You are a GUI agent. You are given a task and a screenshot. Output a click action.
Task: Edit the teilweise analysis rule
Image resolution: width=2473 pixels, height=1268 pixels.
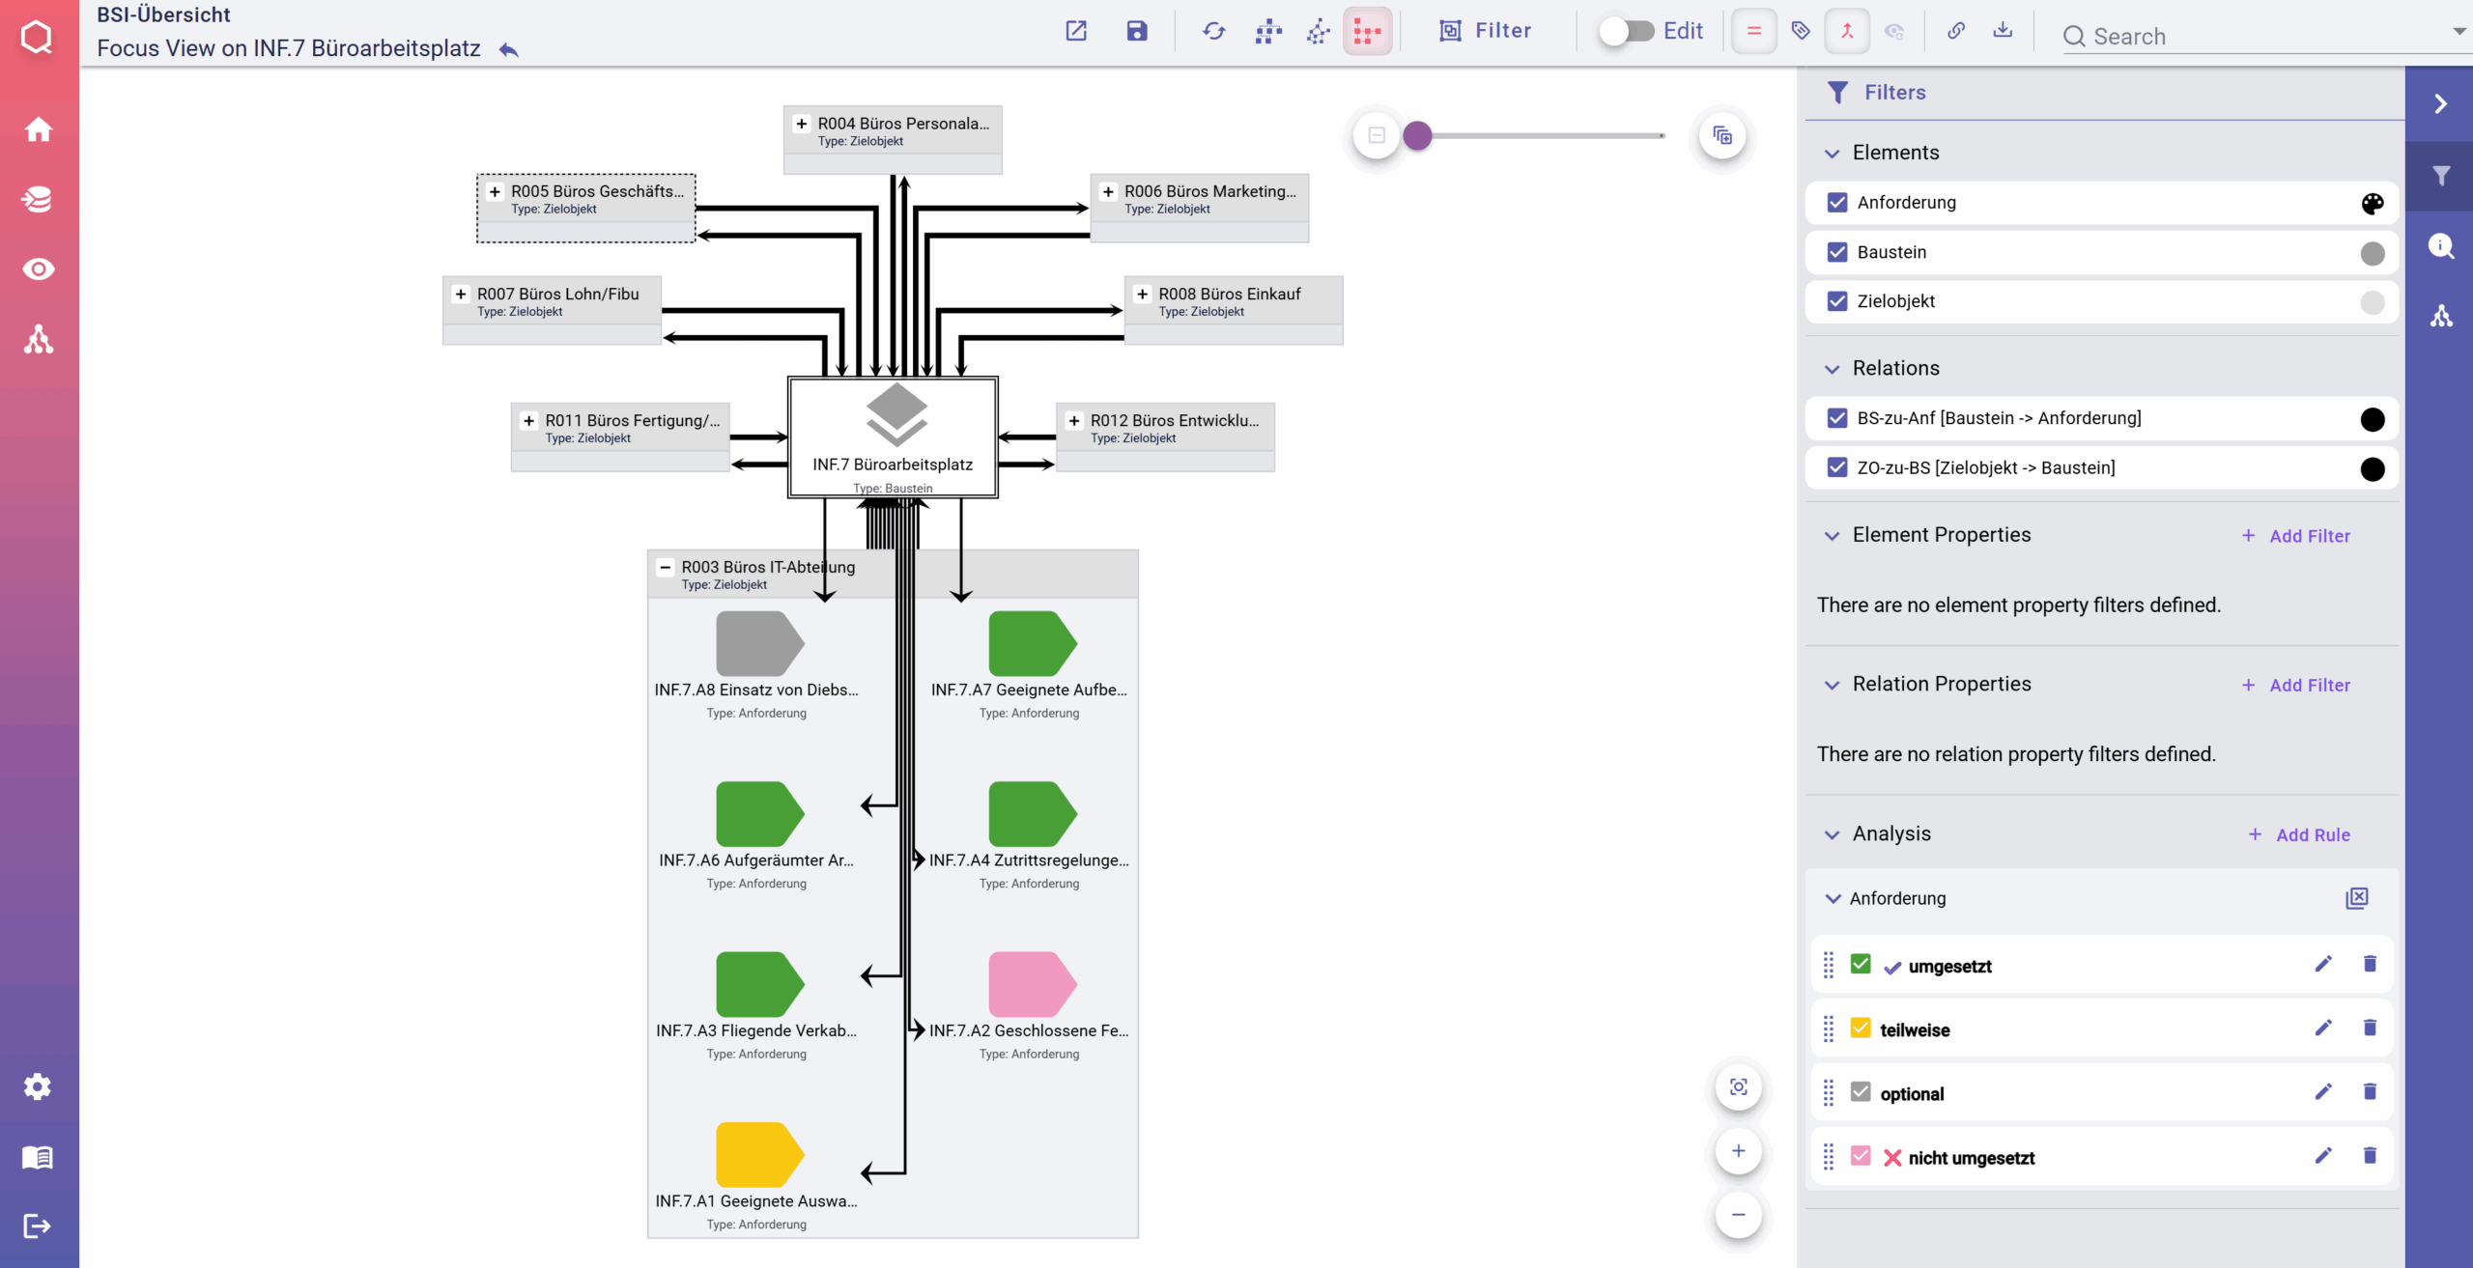pos(2323,1028)
